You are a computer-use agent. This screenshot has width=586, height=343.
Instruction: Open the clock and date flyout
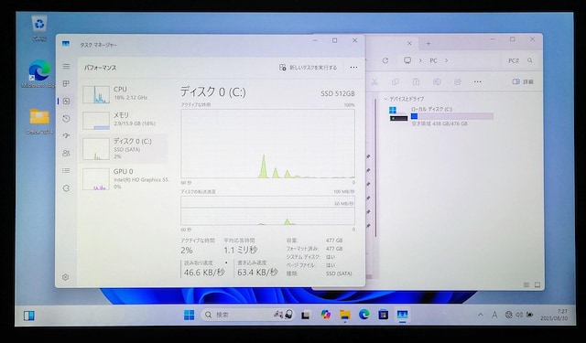pyautogui.click(x=554, y=315)
